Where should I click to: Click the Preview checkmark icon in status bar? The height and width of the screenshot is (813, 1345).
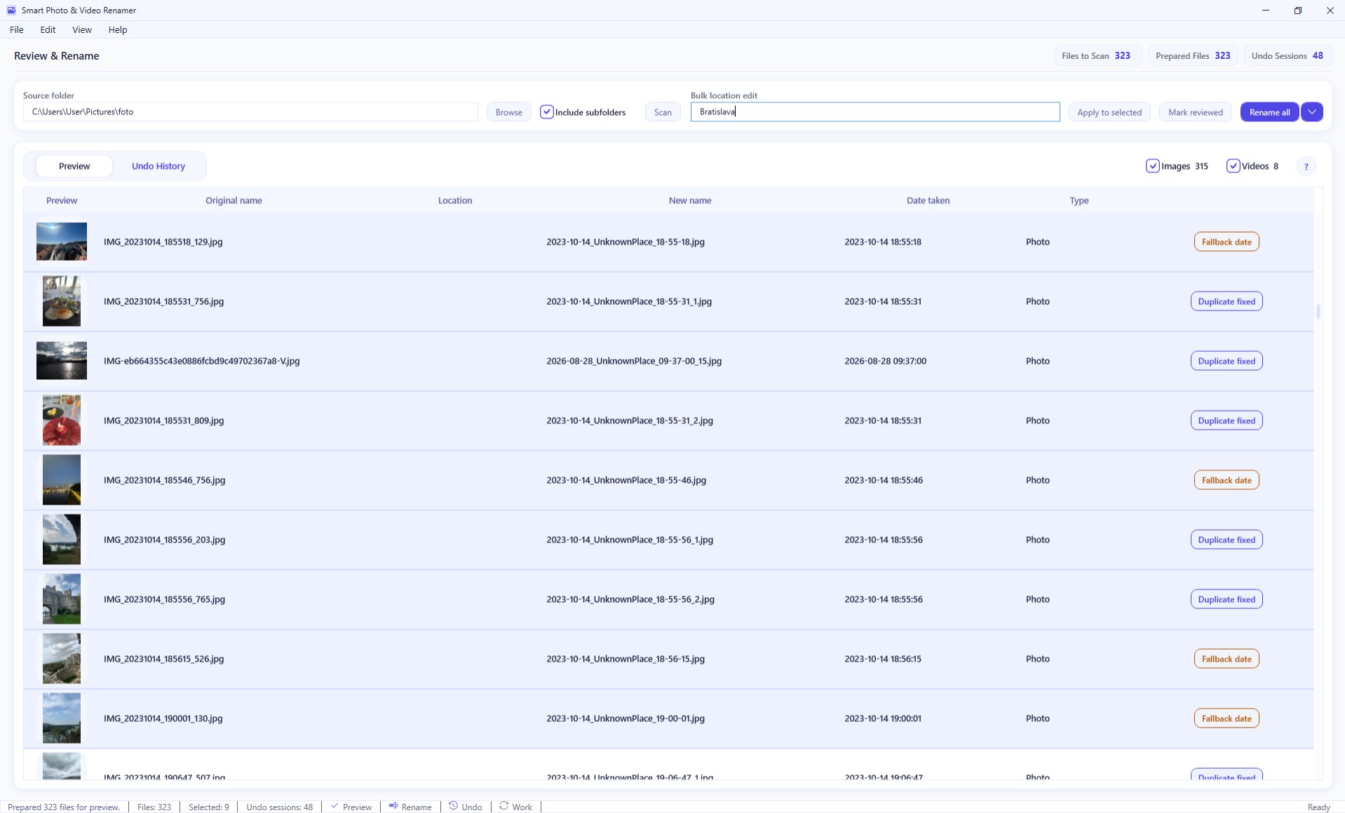coord(334,806)
